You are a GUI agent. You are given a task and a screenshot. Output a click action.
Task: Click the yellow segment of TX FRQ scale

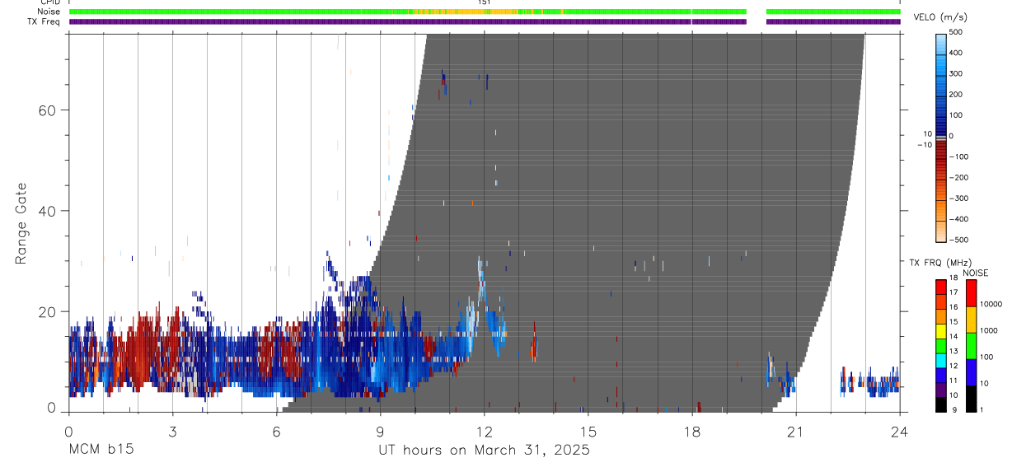941,330
